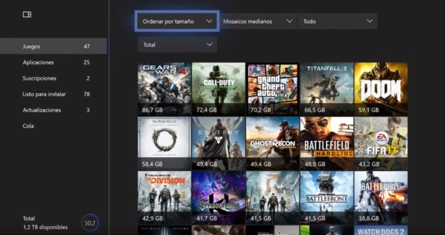Click the 1,2 TB disponibles text
This screenshot has height=235, width=445.
click(46, 227)
